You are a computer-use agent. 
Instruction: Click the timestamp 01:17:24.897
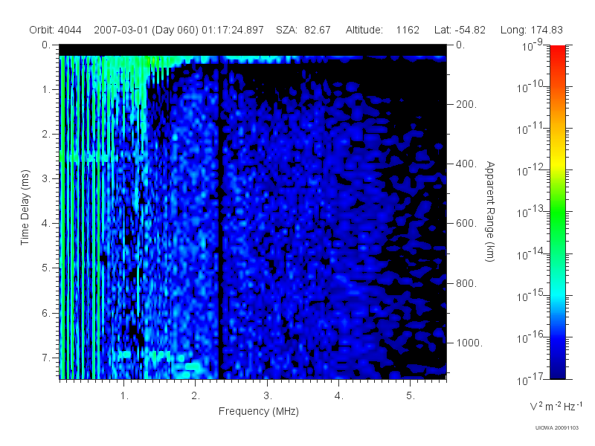[232, 30]
